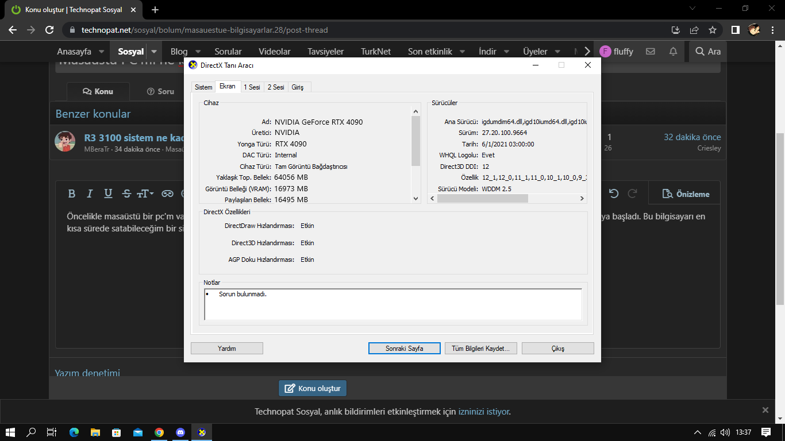Undo the last edit in the editor
The image size is (785, 441).
[614, 194]
